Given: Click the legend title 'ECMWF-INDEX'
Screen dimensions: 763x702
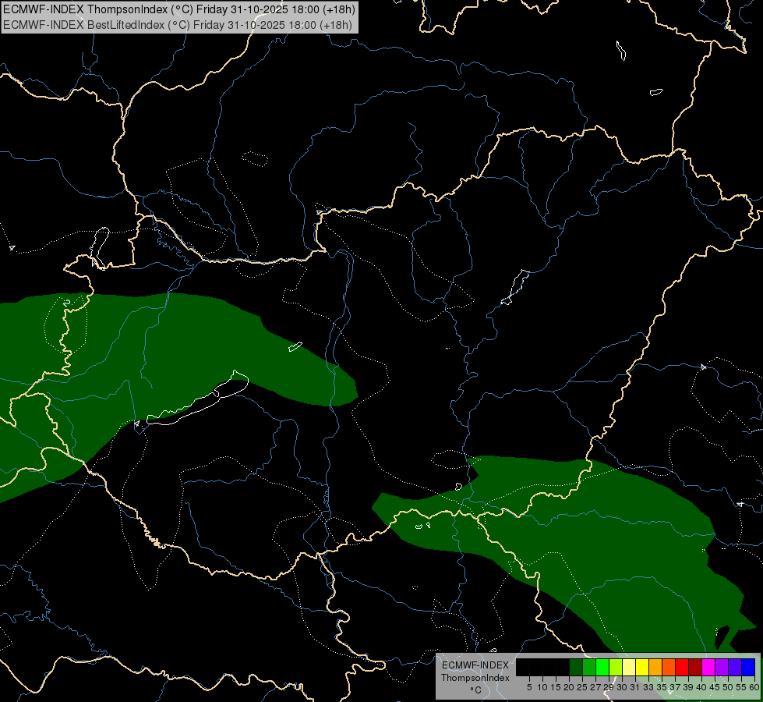Looking at the screenshot, I should 475,665.
